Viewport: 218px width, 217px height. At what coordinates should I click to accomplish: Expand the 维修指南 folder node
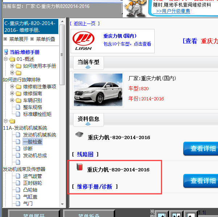[x=12, y=93]
